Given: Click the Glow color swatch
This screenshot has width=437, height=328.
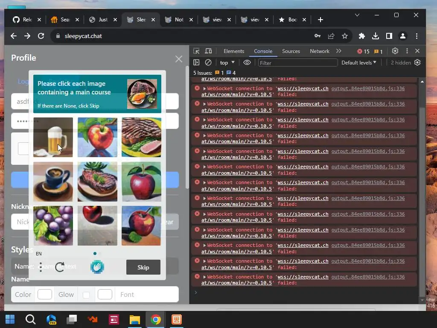Looking at the screenshot, I should (105, 295).
